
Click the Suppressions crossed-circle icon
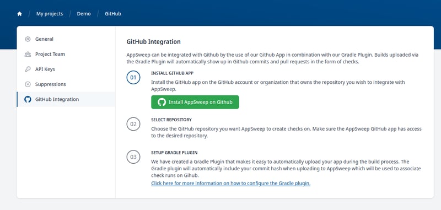(28, 84)
